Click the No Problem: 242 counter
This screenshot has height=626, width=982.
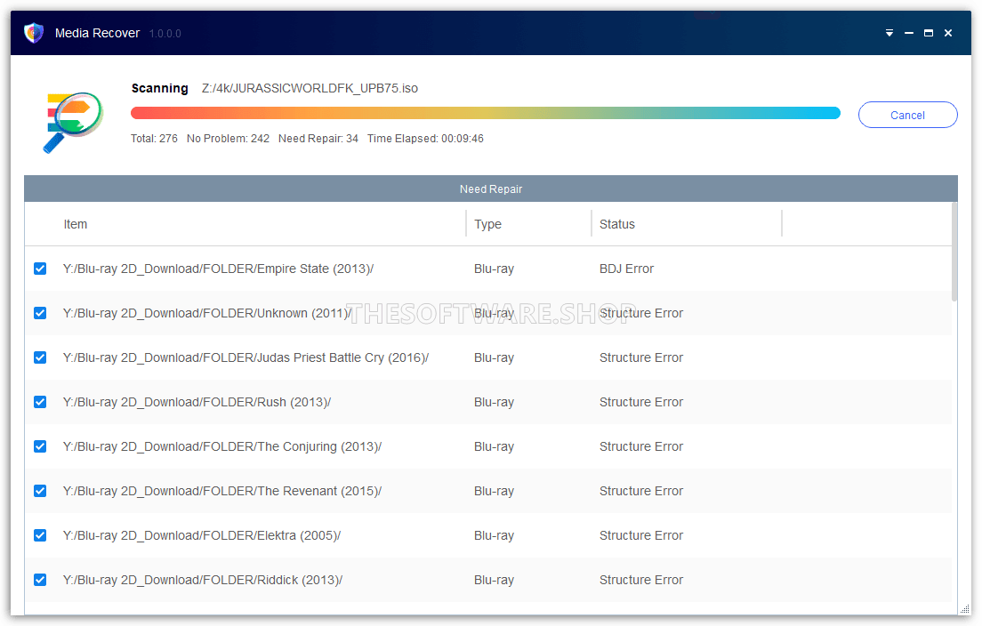tap(228, 139)
